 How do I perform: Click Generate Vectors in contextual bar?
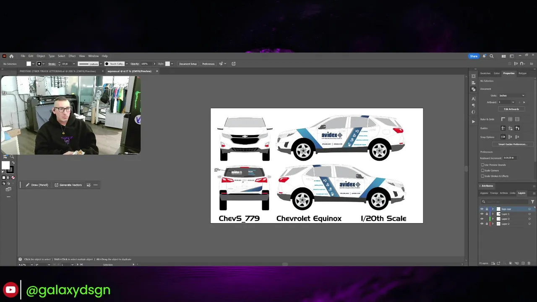68,185
